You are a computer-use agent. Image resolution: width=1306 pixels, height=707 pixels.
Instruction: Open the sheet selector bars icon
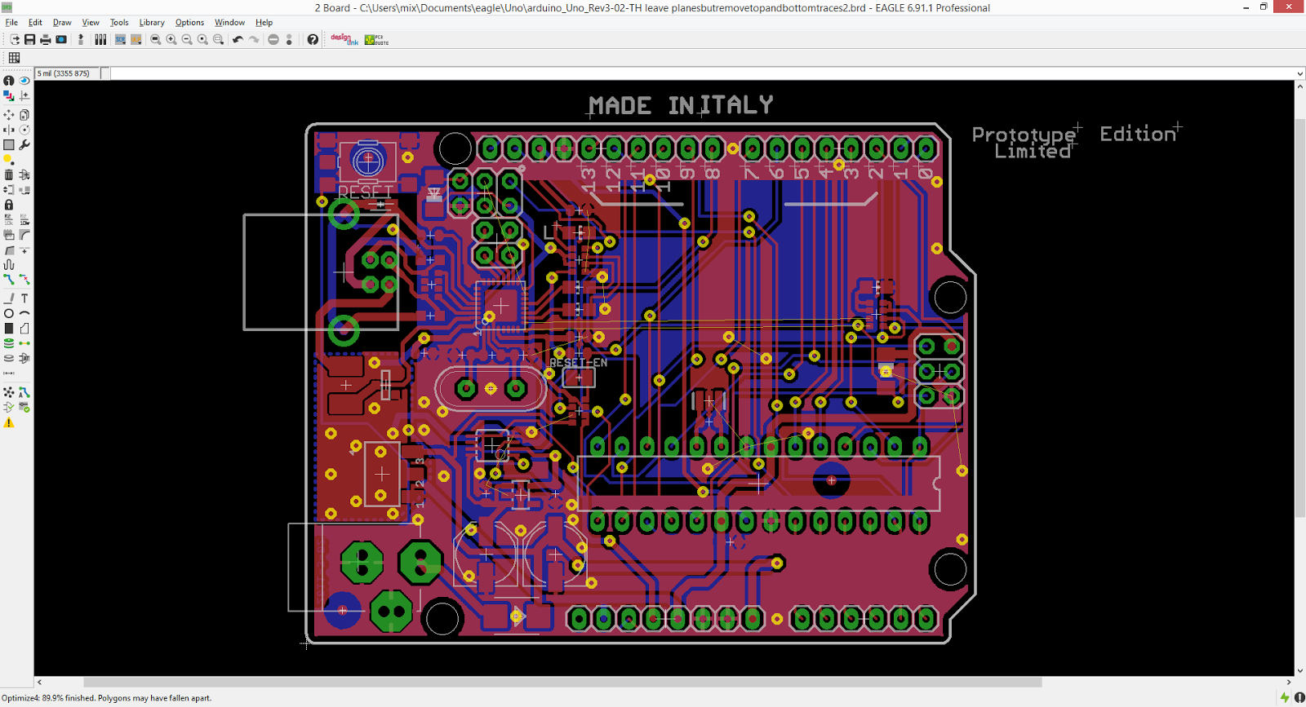(100, 39)
